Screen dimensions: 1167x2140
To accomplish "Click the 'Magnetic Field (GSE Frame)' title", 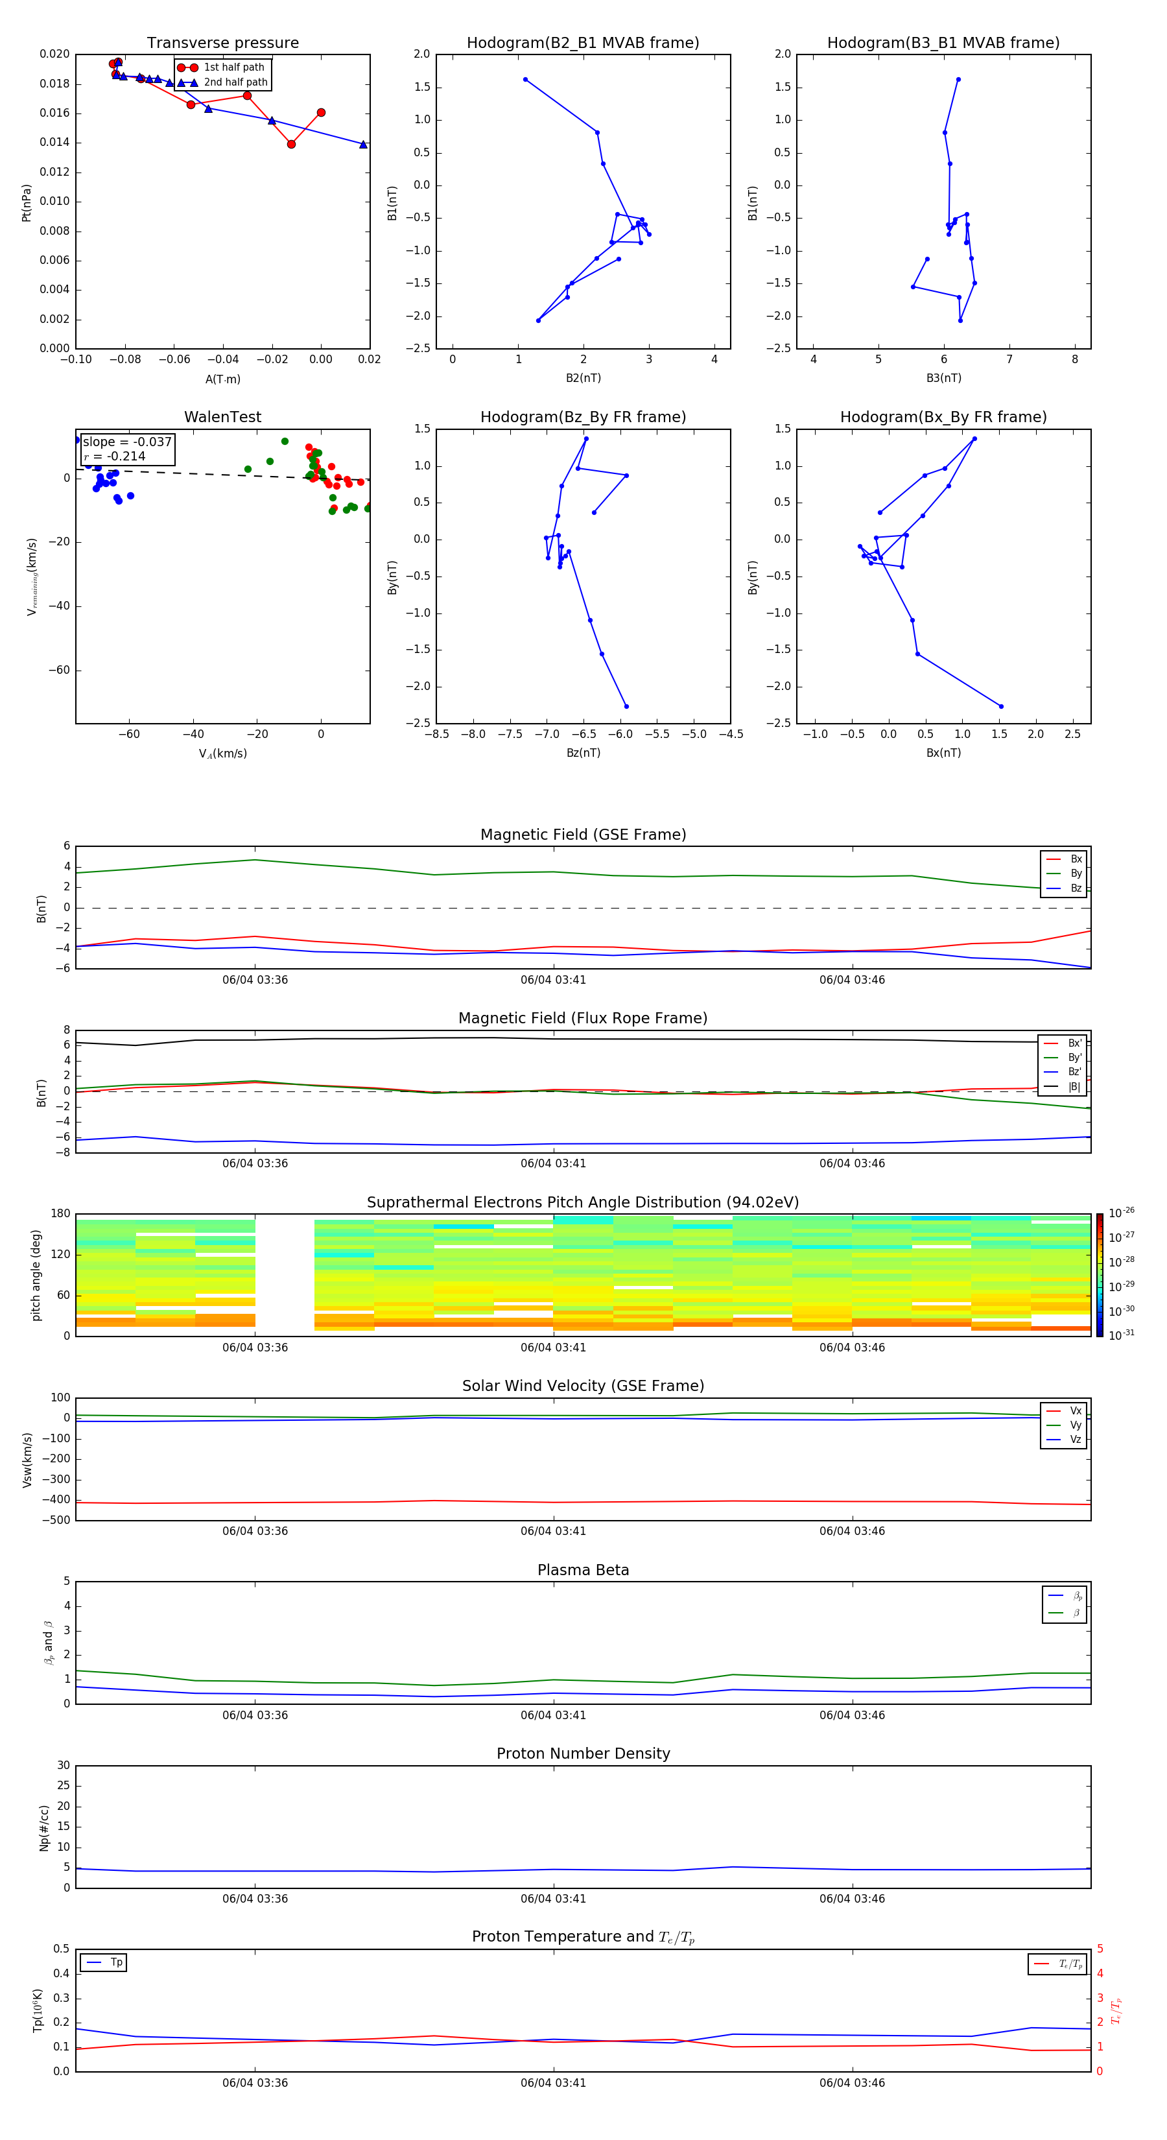I will pos(583,835).
